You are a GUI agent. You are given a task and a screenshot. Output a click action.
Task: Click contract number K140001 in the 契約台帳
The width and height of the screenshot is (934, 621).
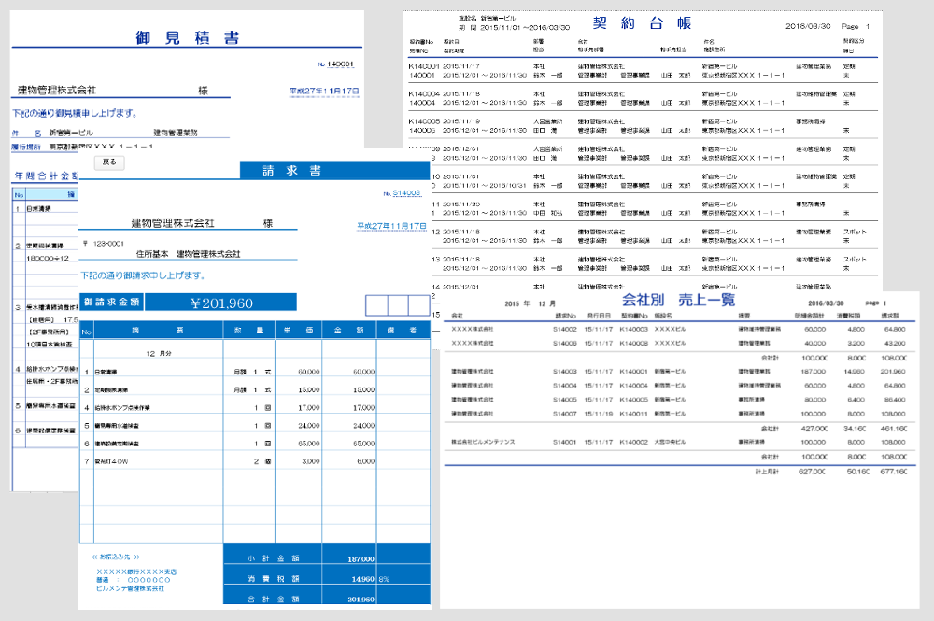tap(424, 66)
